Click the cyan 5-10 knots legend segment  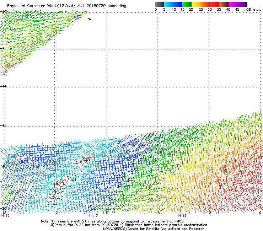(x=168, y=4)
